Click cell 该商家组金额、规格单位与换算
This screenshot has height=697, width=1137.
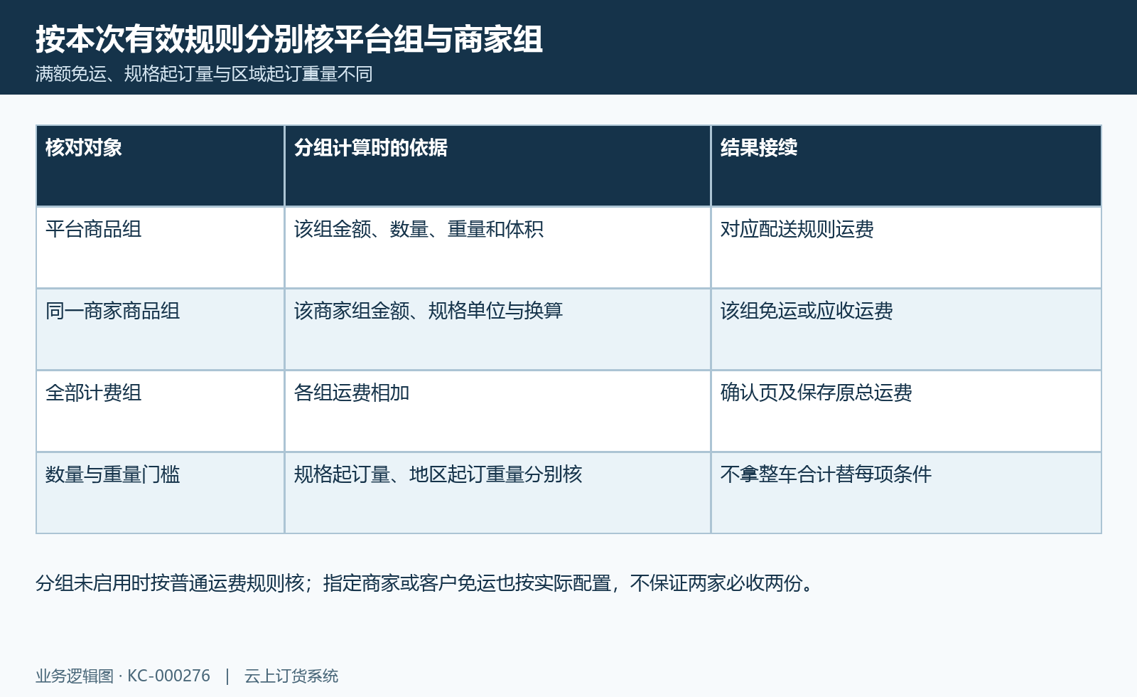pos(497,329)
